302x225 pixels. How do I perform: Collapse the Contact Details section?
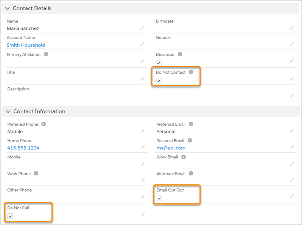[7, 8]
